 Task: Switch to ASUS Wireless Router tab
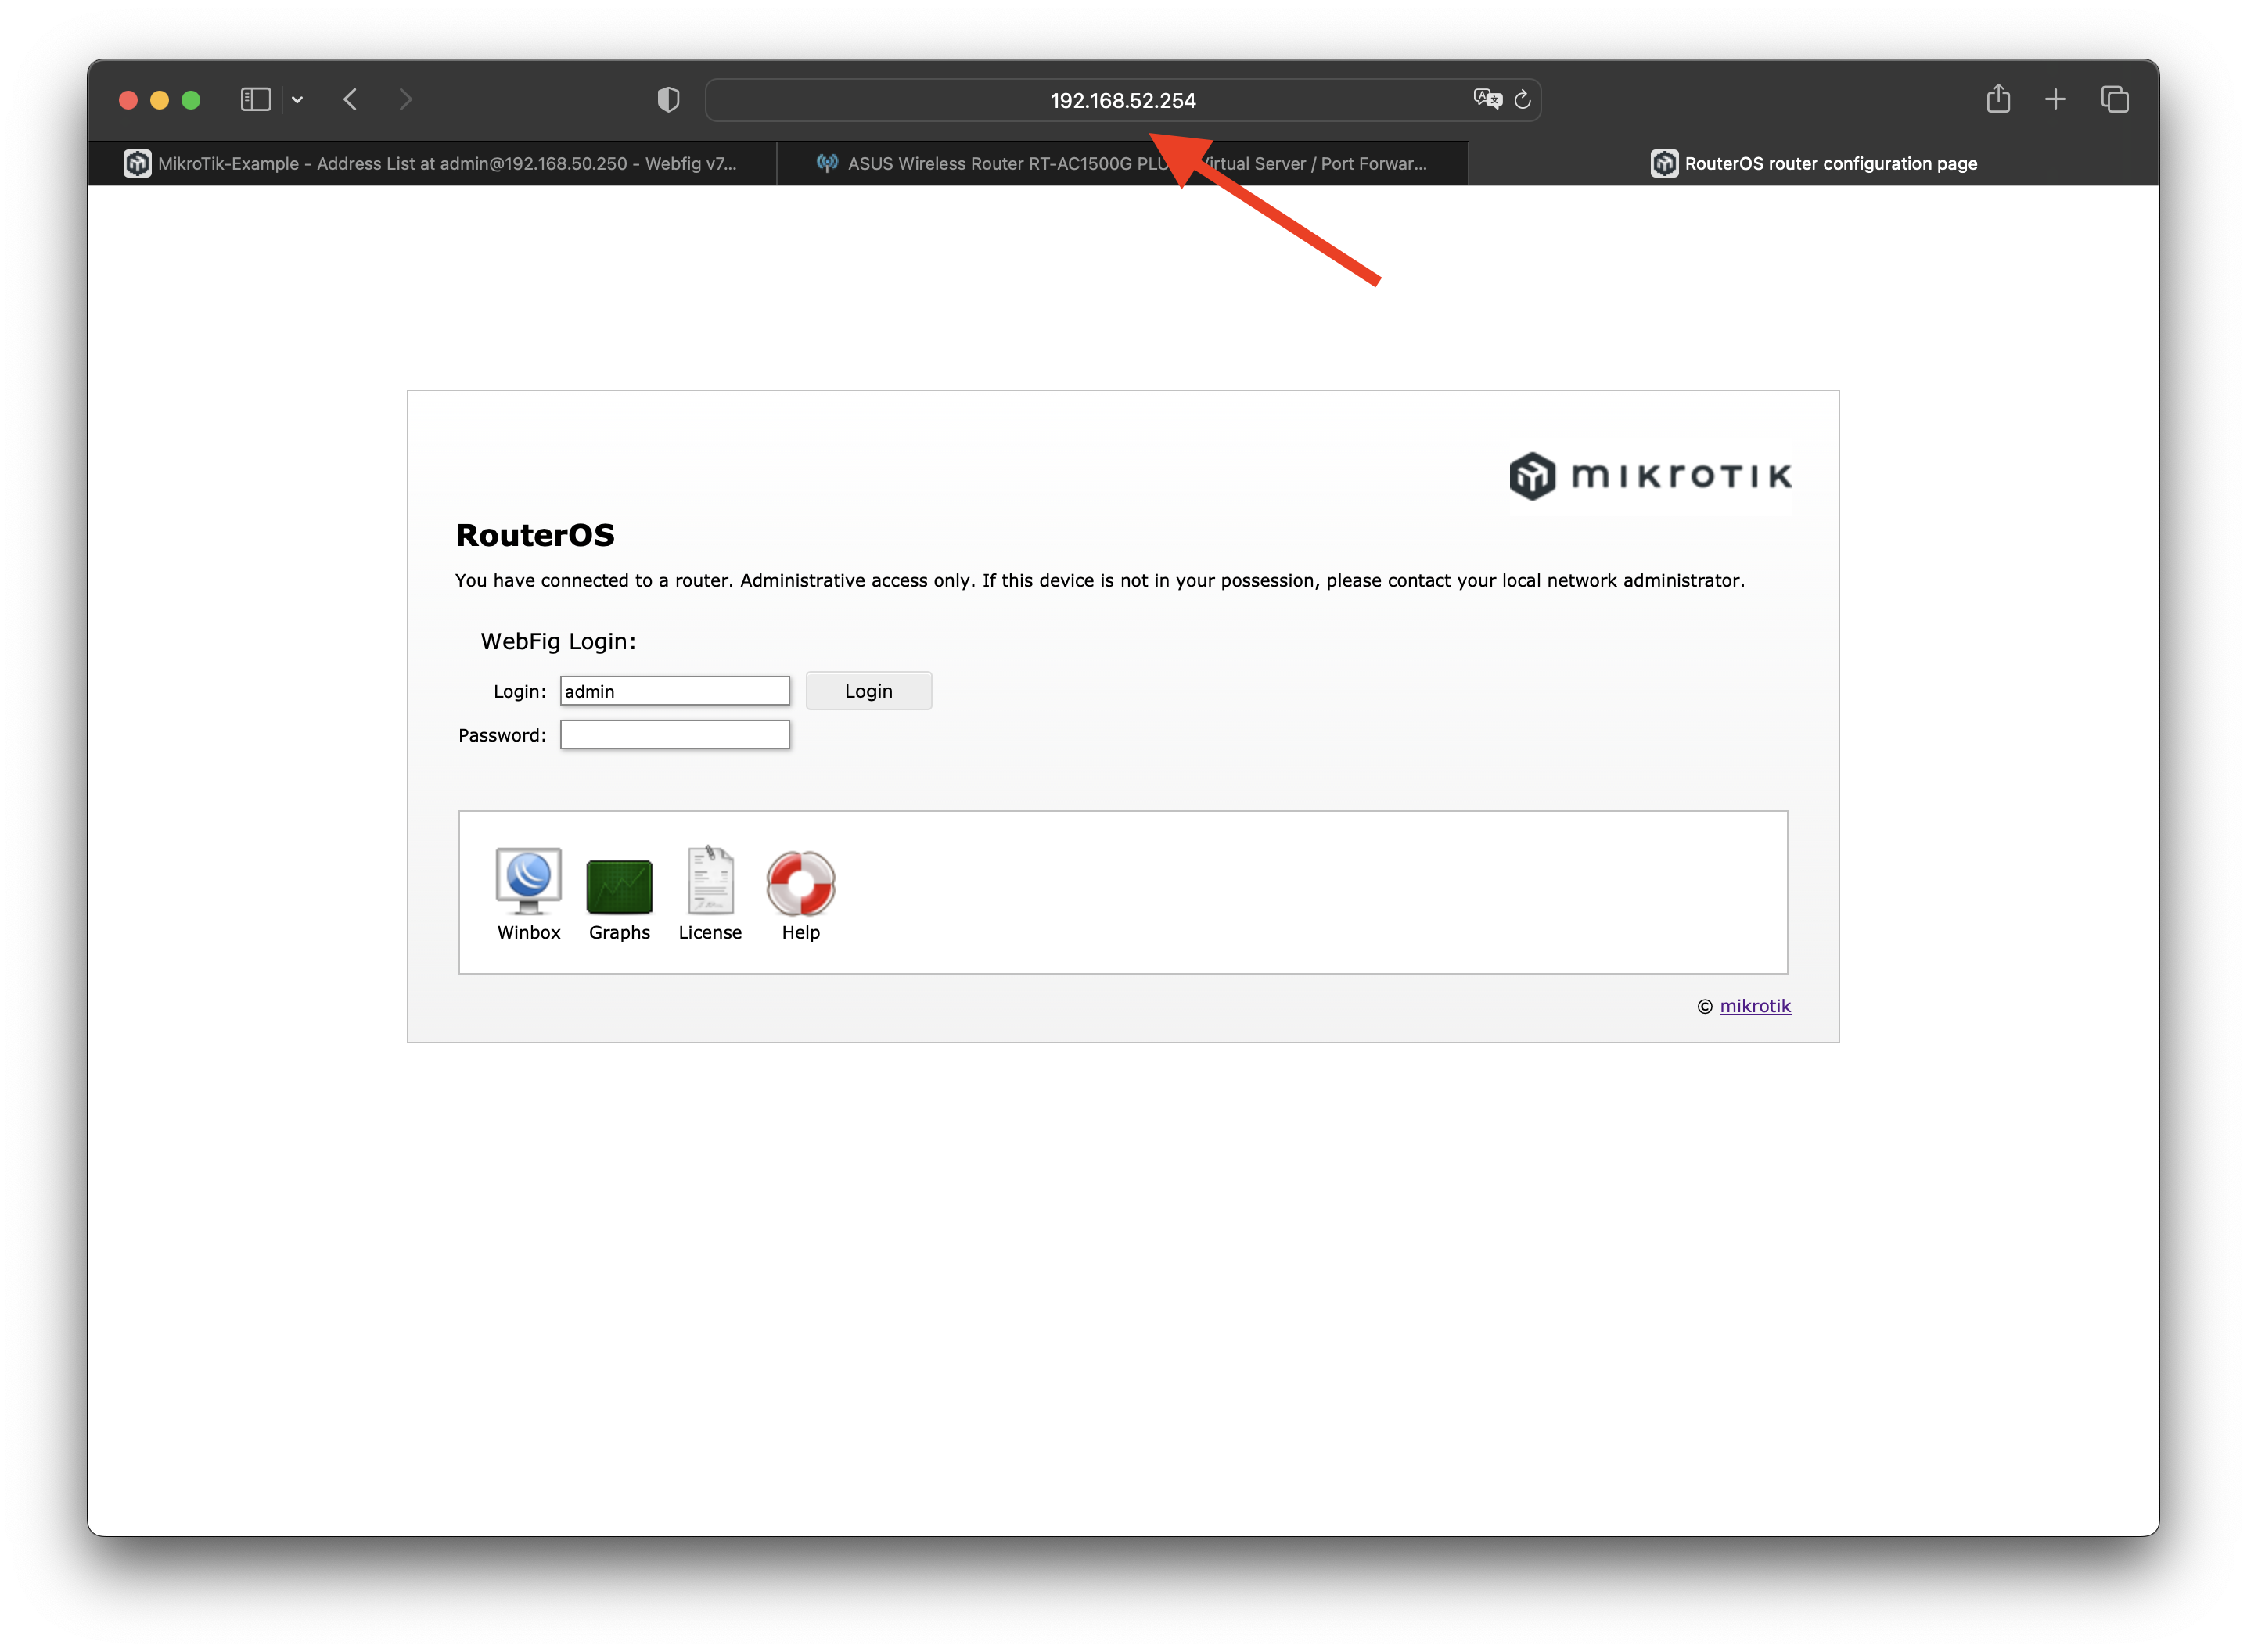click(1121, 163)
